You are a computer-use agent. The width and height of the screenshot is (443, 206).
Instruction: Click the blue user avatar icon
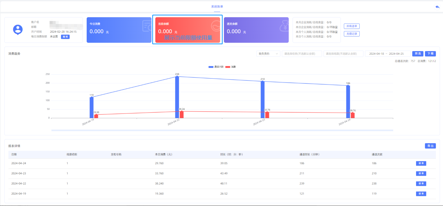18,30
